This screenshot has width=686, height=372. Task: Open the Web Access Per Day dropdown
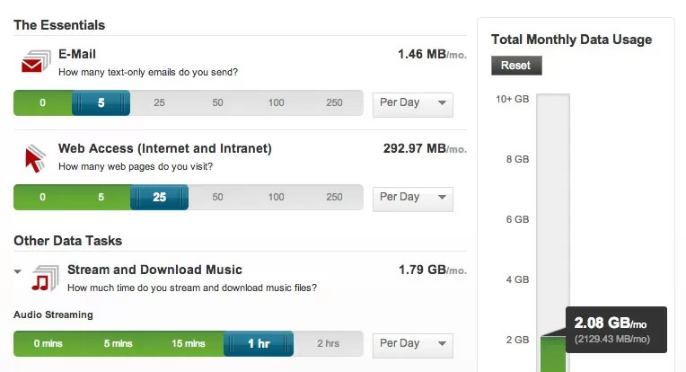(x=412, y=199)
